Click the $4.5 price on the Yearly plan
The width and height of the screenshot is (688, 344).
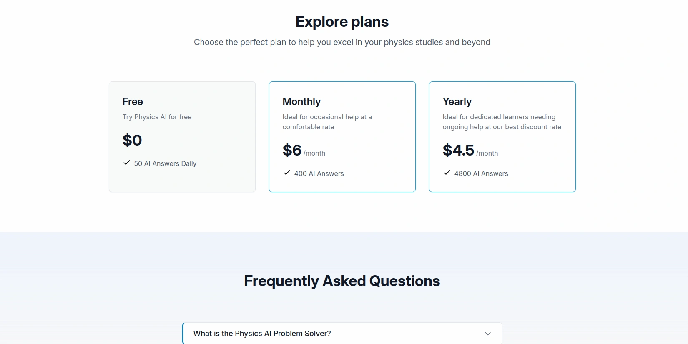458,150
